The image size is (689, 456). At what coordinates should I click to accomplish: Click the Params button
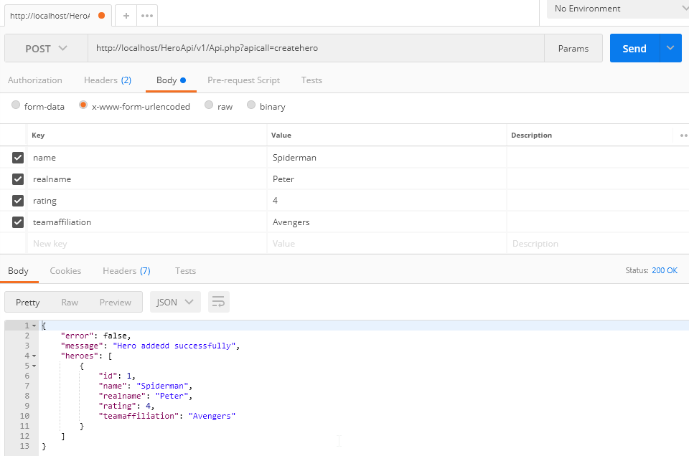pyautogui.click(x=573, y=49)
